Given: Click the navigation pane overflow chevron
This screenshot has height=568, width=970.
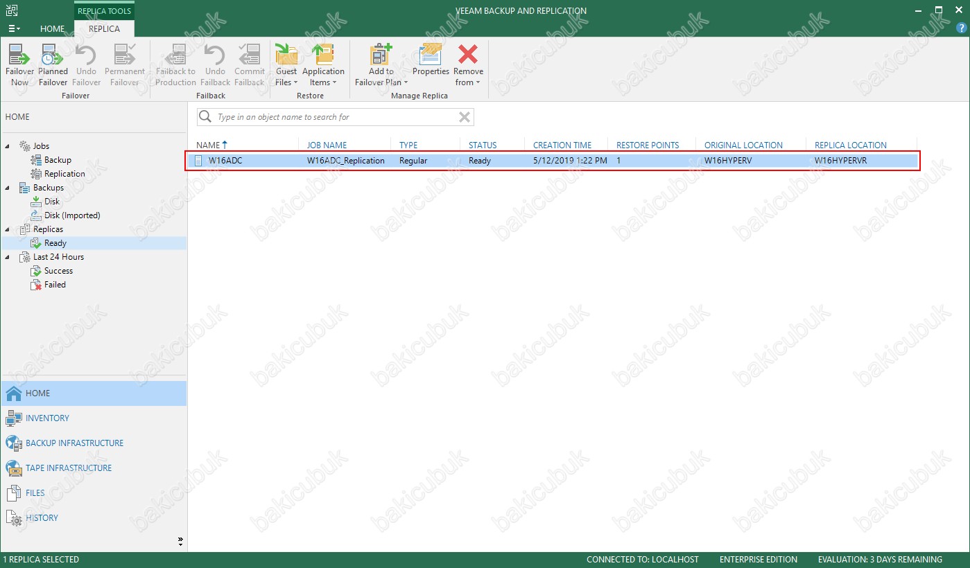Looking at the screenshot, I should (x=180, y=541).
